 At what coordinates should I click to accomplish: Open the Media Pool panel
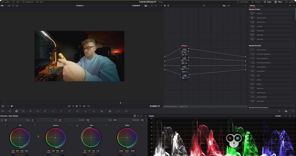(x=28, y=2)
